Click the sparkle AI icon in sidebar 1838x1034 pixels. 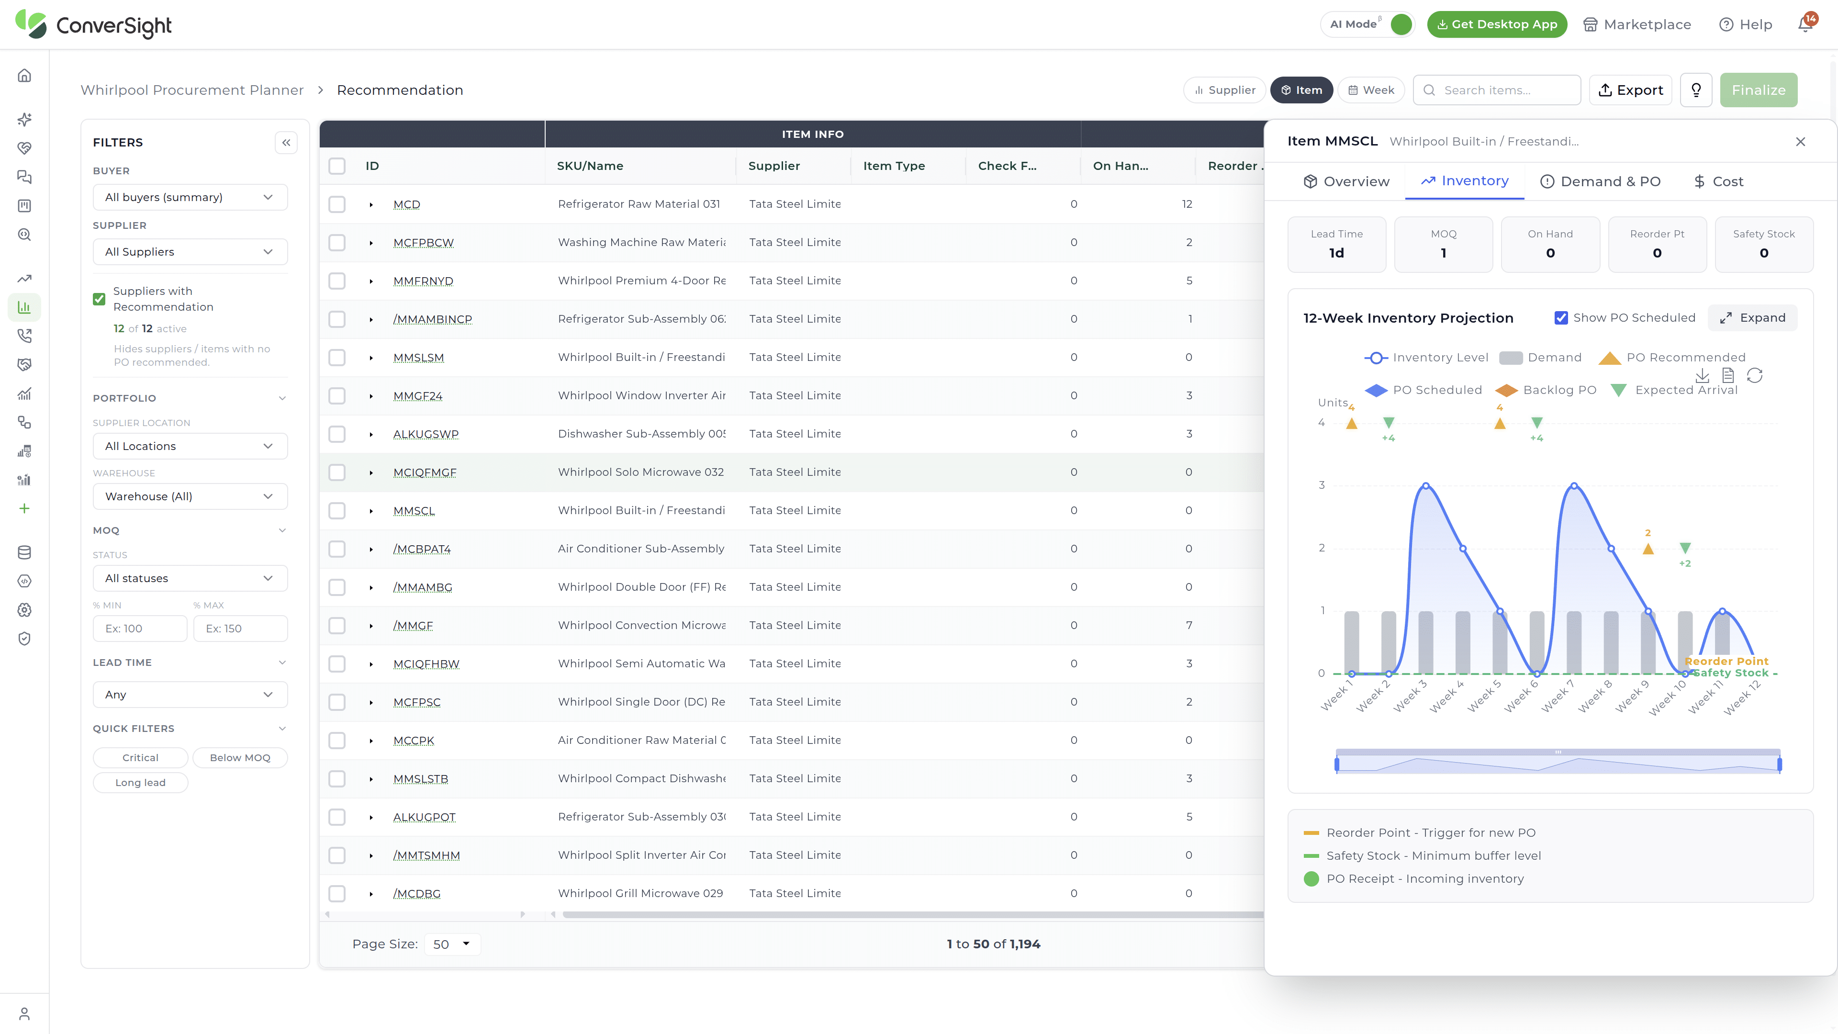24,119
